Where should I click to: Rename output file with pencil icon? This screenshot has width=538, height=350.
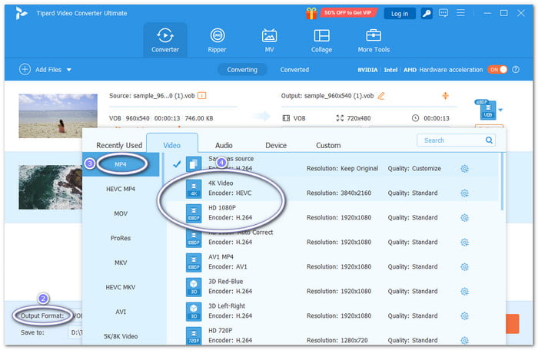pos(381,96)
